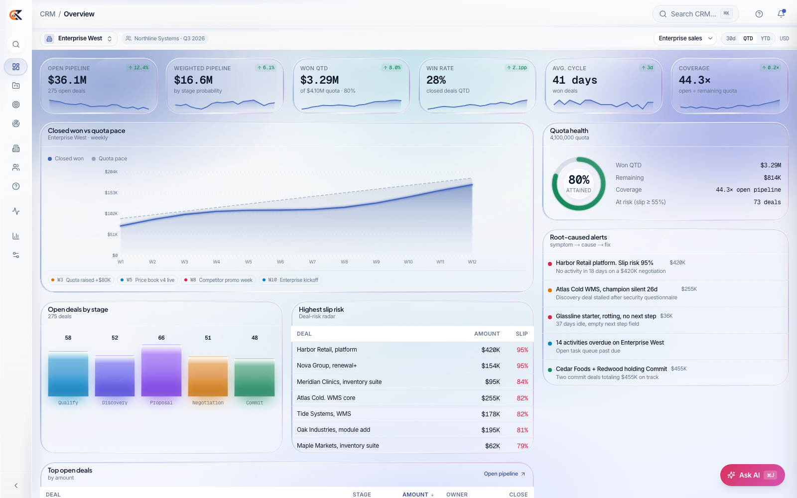Open the target circle icon in sidebar

(x=16, y=105)
